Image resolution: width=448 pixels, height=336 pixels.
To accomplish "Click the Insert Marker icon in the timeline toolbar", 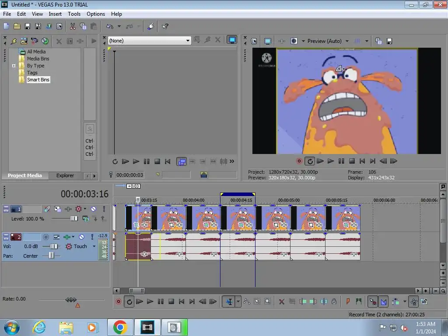I will [348, 301].
